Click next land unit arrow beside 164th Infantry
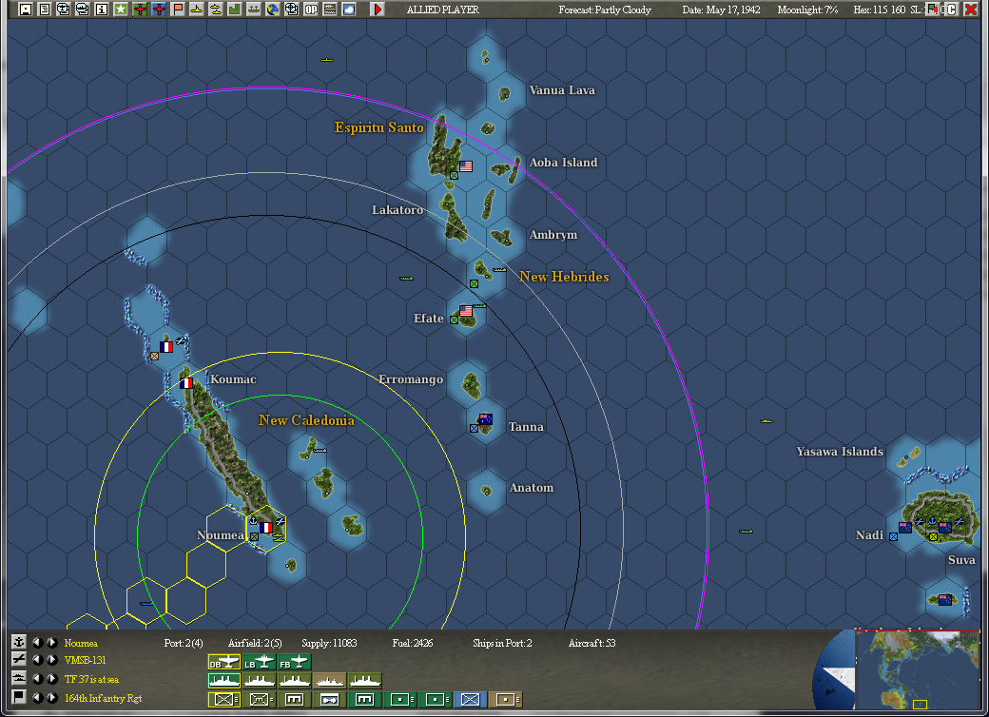This screenshot has height=717, width=989. pyautogui.click(x=52, y=697)
